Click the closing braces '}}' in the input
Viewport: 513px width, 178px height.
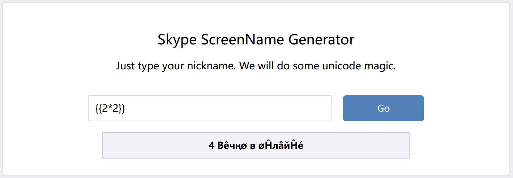click(123, 109)
